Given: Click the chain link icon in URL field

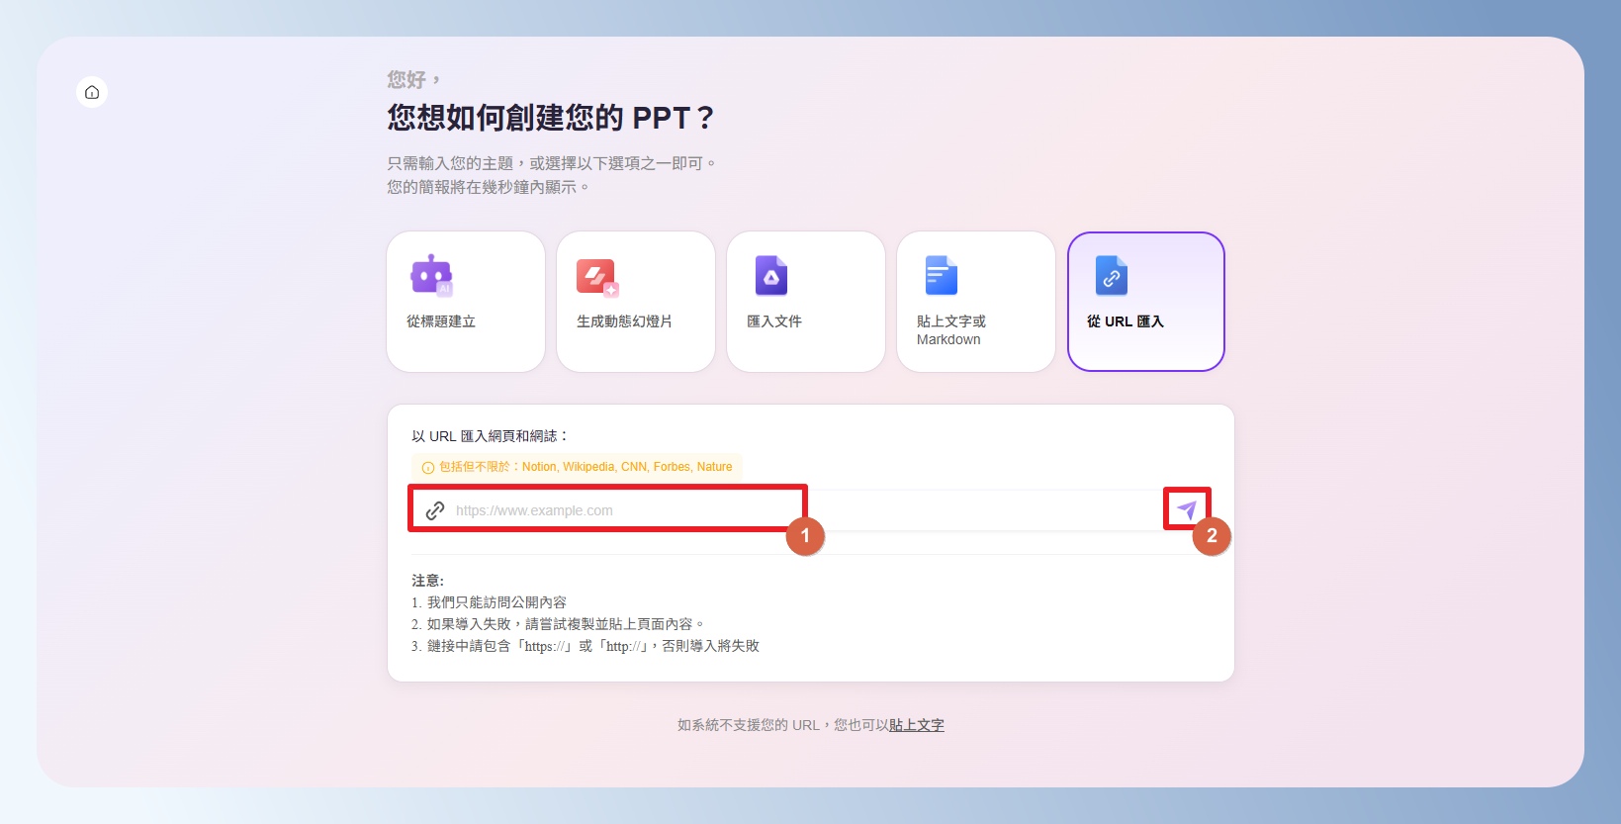Looking at the screenshot, I should (435, 510).
